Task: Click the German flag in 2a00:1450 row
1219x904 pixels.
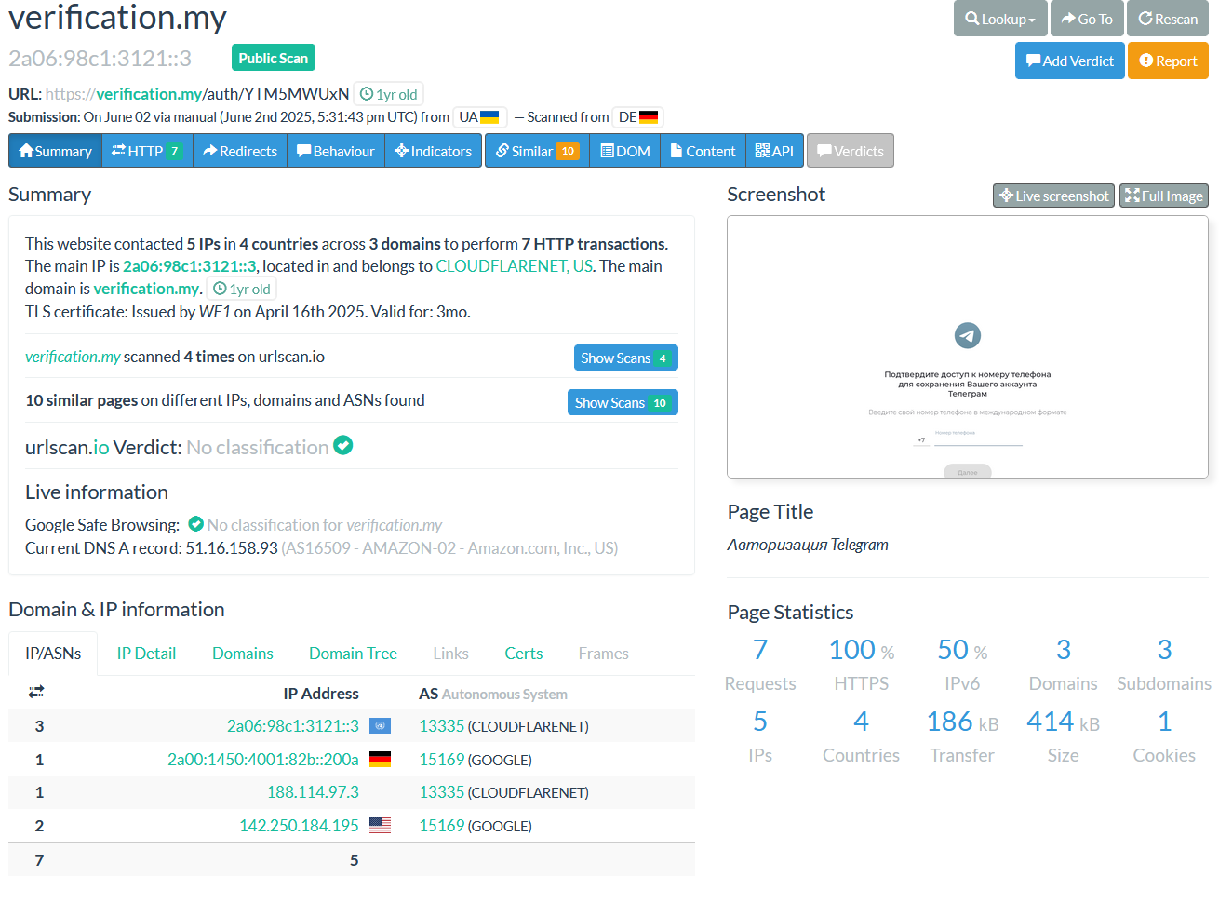Action: click(x=380, y=760)
